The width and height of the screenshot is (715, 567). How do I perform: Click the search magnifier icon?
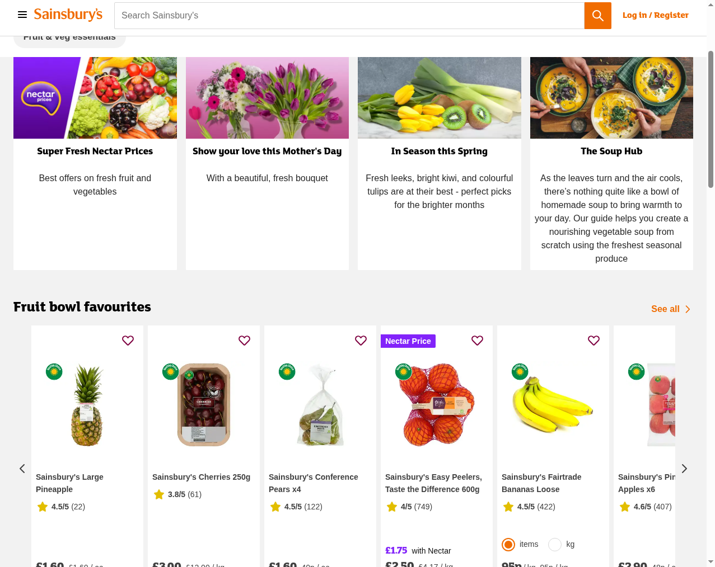point(597,15)
